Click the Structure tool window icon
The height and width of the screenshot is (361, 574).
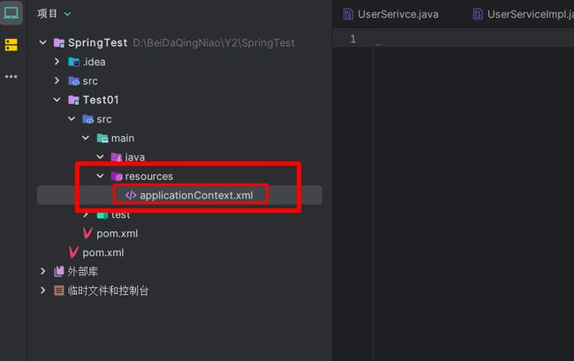11,45
